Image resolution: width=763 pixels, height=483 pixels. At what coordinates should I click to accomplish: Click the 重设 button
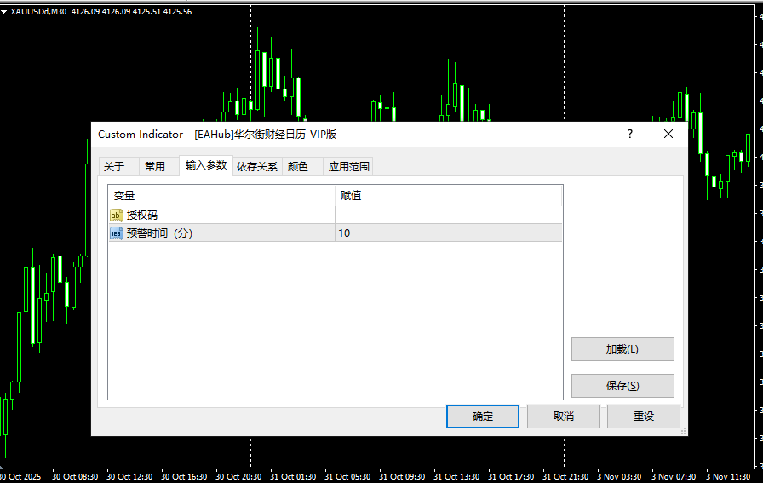[643, 417]
